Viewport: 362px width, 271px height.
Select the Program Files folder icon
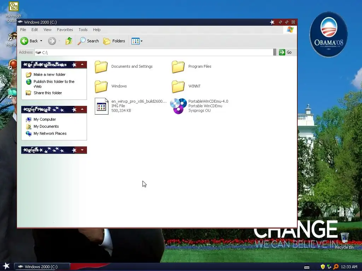coord(178,67)
